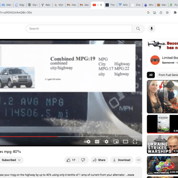Start voice search with microphone icon
The height and width of the screenshot is (178, 178).
pyautogui.click(x=151, y=28)
